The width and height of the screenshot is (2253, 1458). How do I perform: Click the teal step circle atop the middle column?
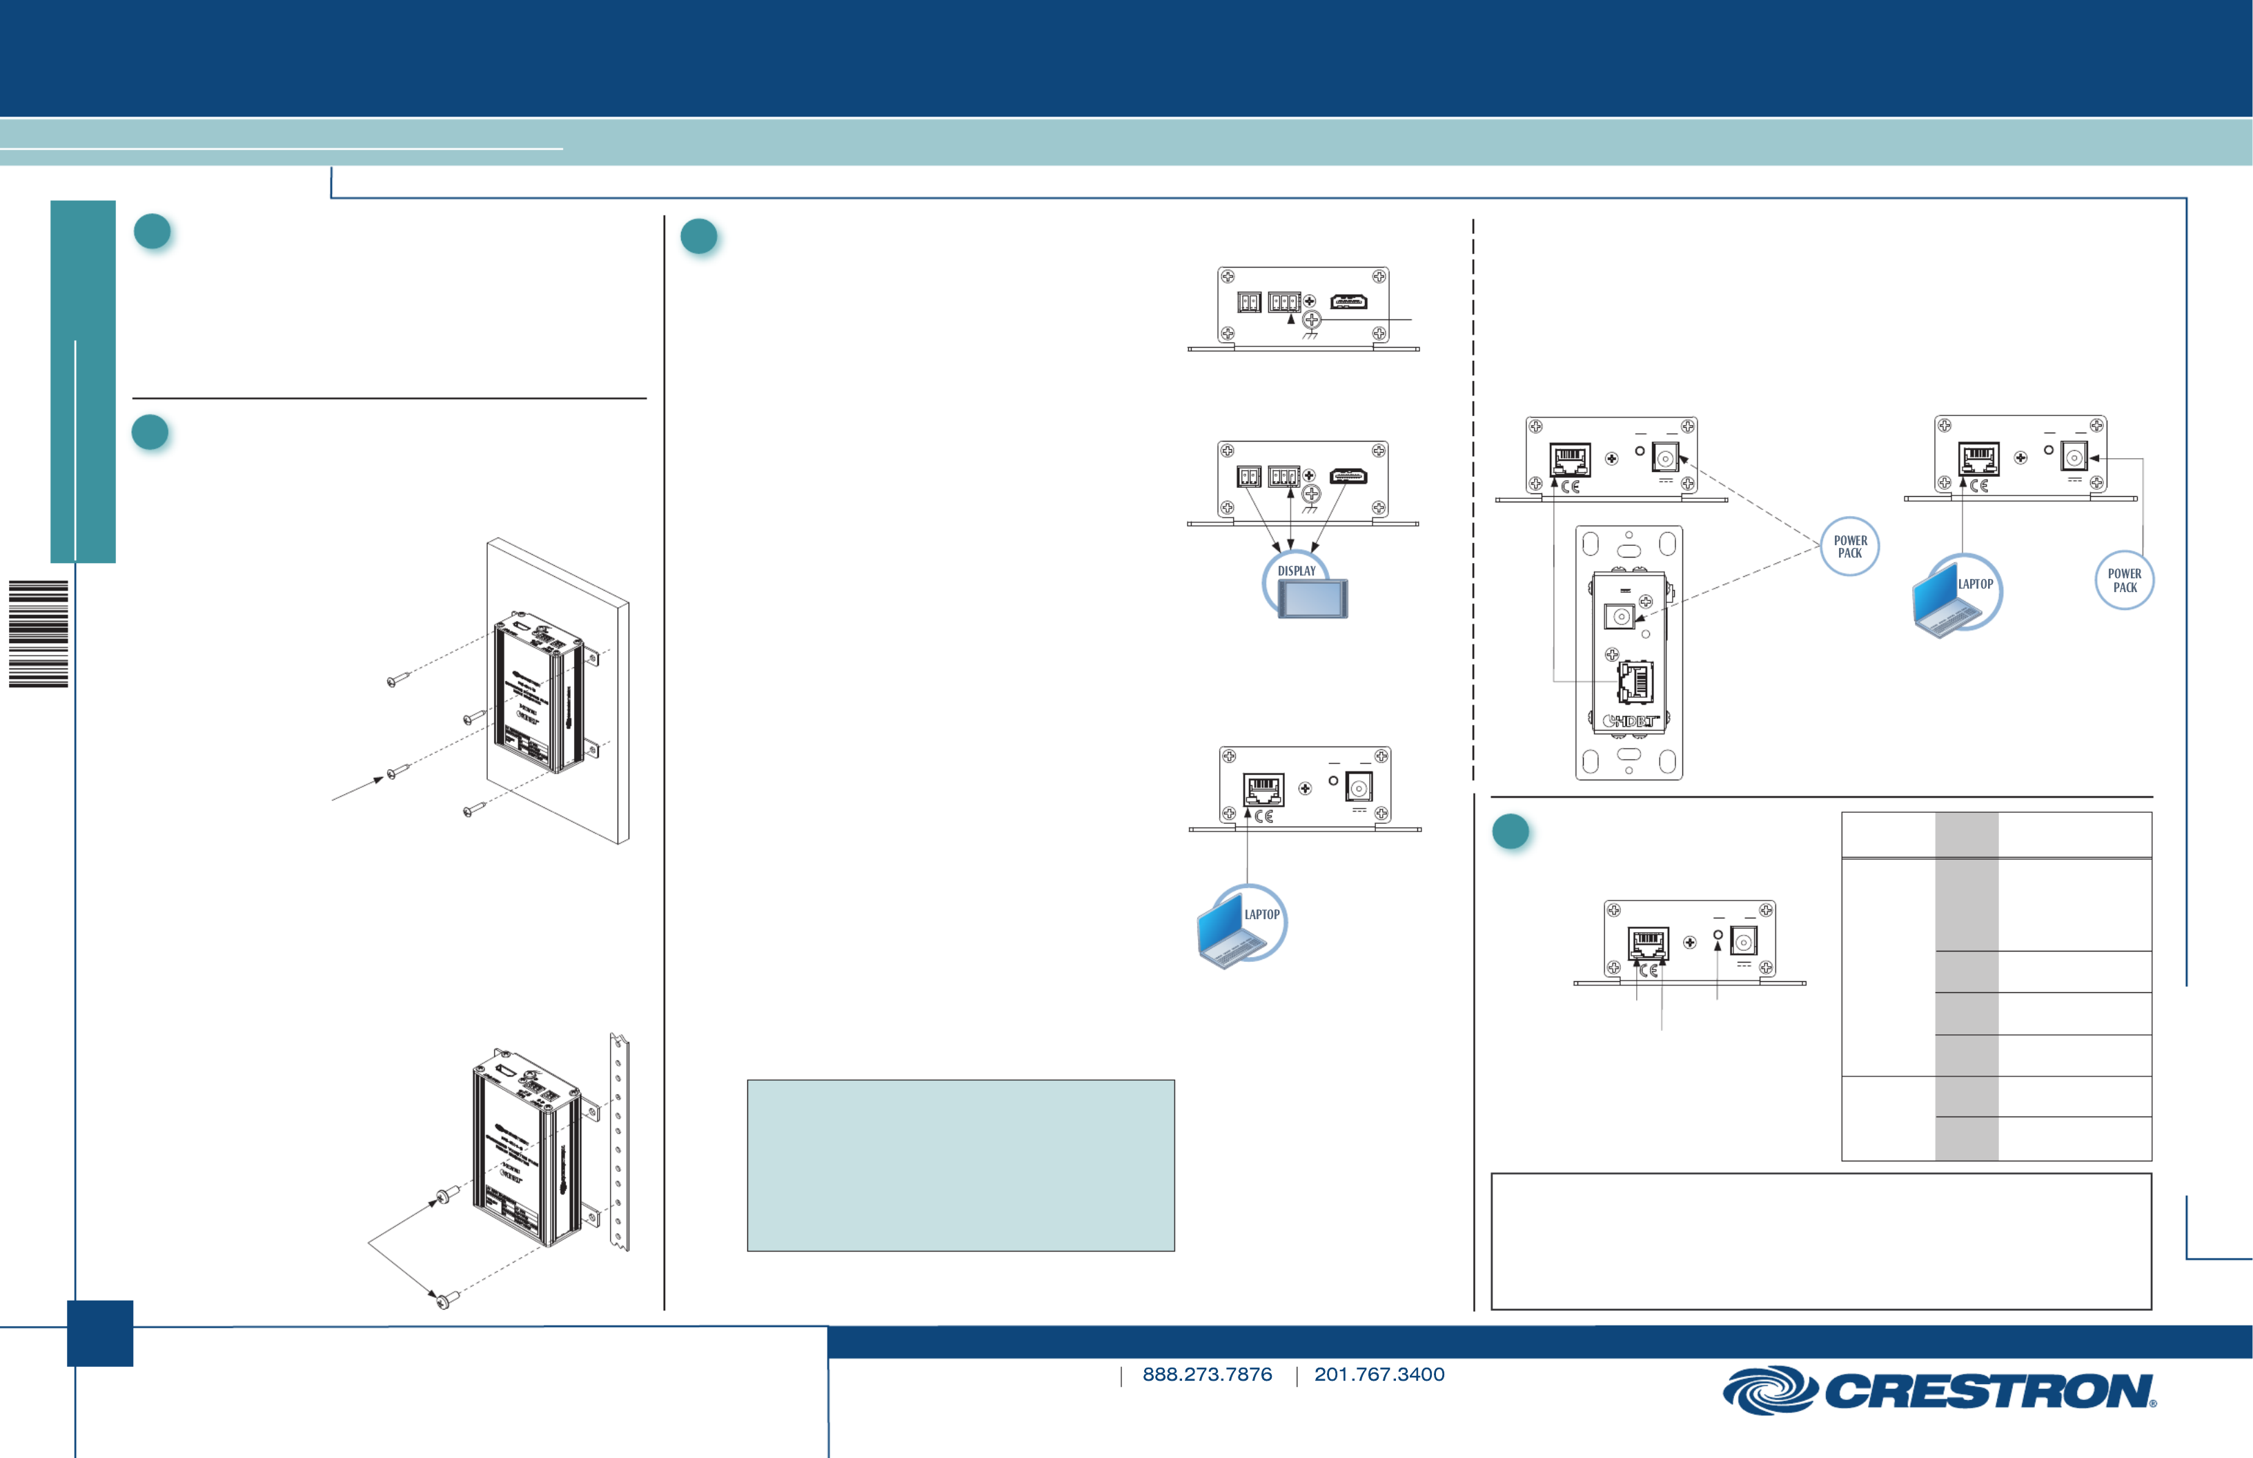(x=700, y=237)
